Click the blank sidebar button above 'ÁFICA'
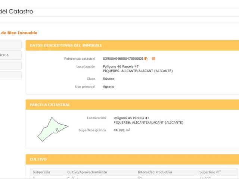Viewport: 239px width, 179px height. (x=10, y=44)
